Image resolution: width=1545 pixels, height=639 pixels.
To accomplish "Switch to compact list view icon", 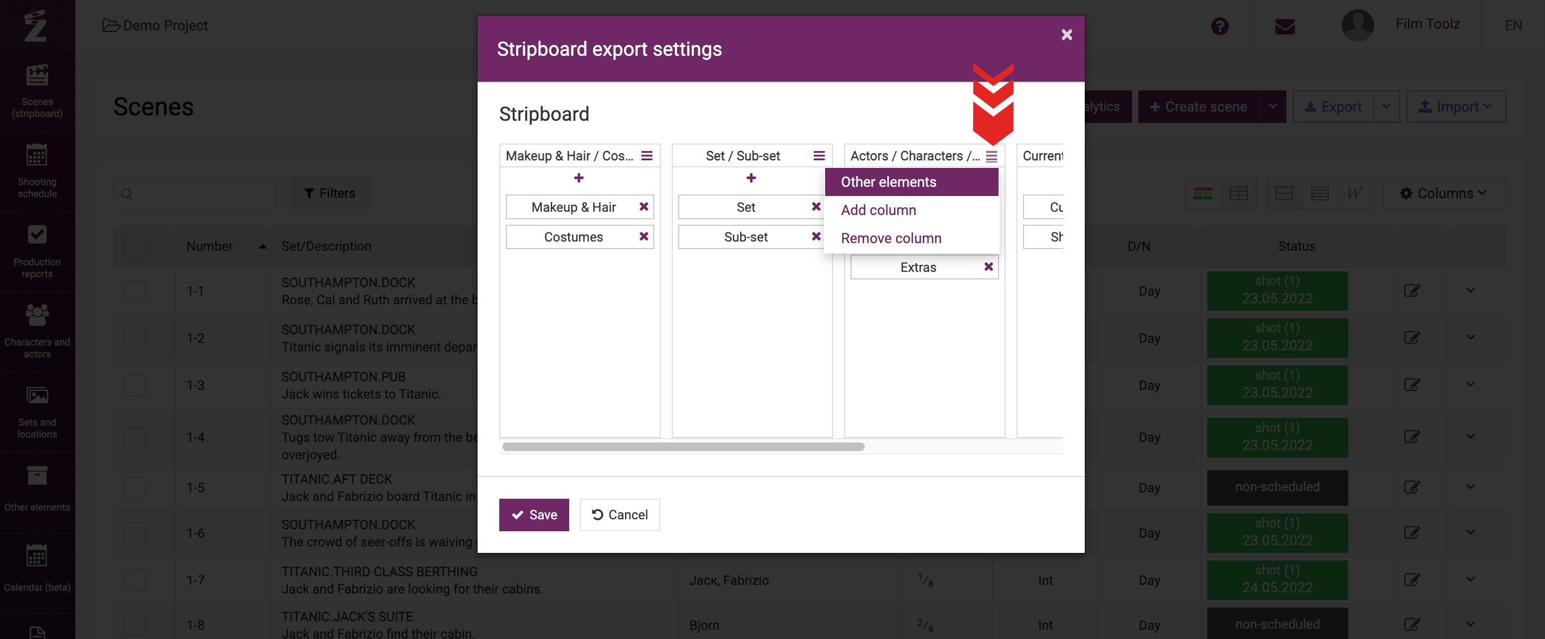I will [1319, 193].
